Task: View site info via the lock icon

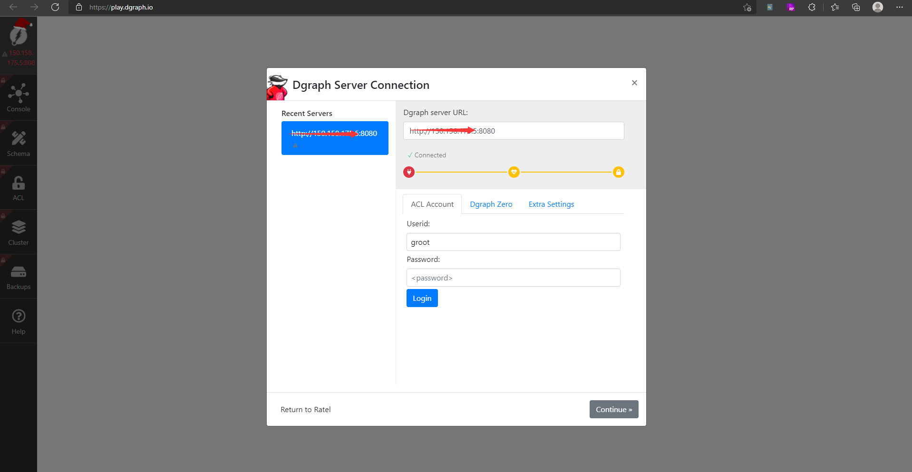Action: (79, 7)
